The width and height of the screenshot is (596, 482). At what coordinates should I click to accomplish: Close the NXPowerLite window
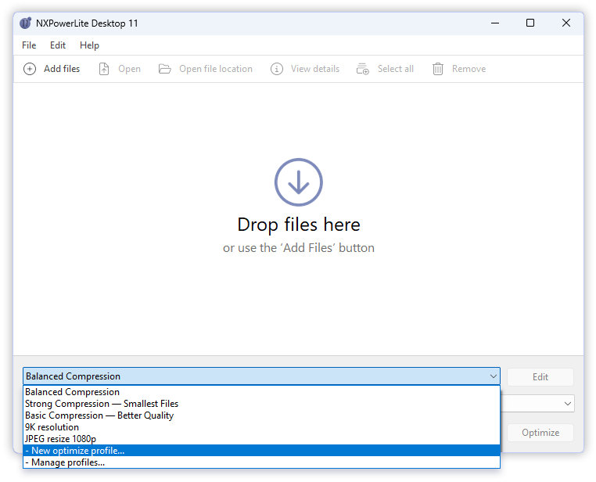point(566,23)
